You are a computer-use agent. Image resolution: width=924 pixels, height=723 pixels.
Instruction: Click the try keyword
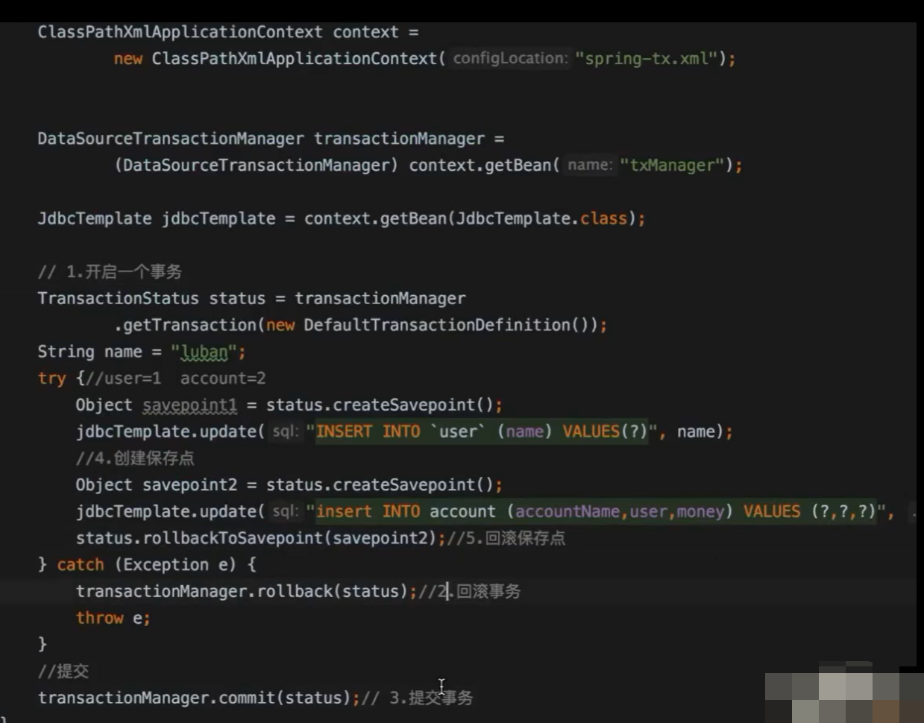point(51,379)
